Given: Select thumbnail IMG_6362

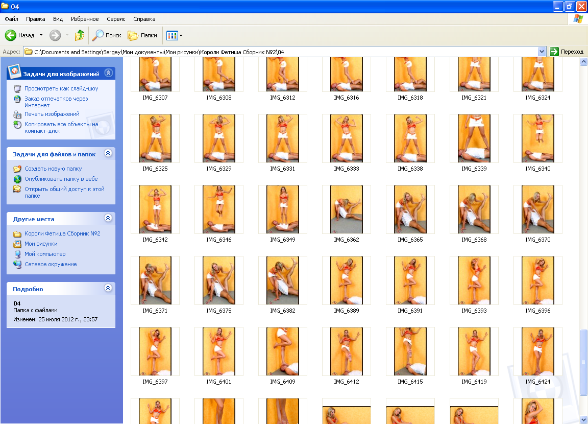Looking at the screenshot, I should point(347,209).
